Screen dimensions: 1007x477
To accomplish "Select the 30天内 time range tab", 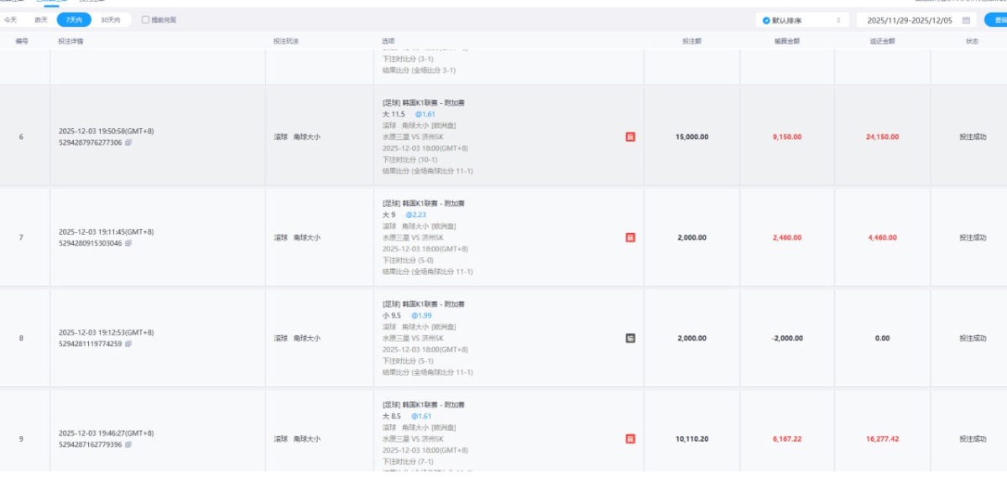I will pos(110,19).
